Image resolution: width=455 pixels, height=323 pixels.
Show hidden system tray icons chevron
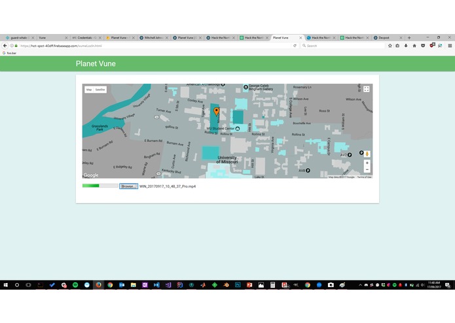click(360, 285)
